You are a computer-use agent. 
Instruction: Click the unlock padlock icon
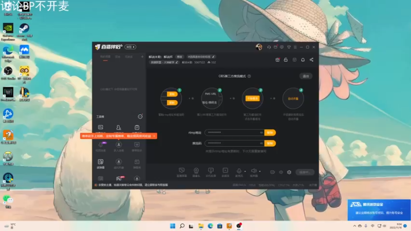[286, 60]
